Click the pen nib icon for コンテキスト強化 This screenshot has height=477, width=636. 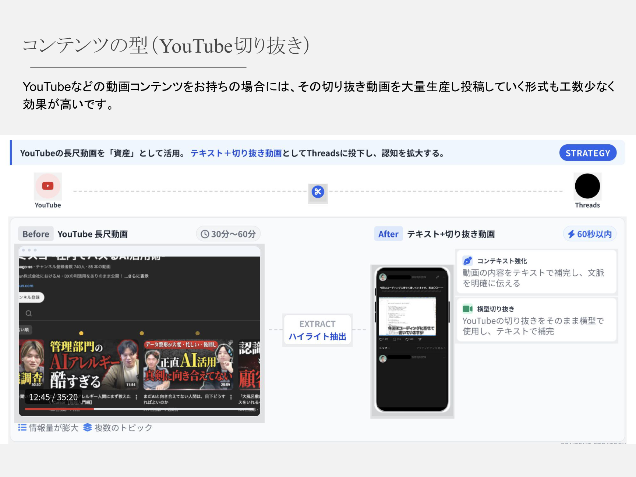(x=467, y=261)
